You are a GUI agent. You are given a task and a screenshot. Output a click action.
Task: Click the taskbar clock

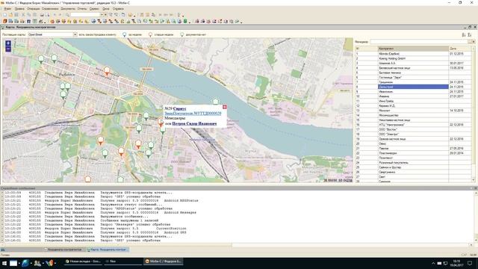(456, 263)
